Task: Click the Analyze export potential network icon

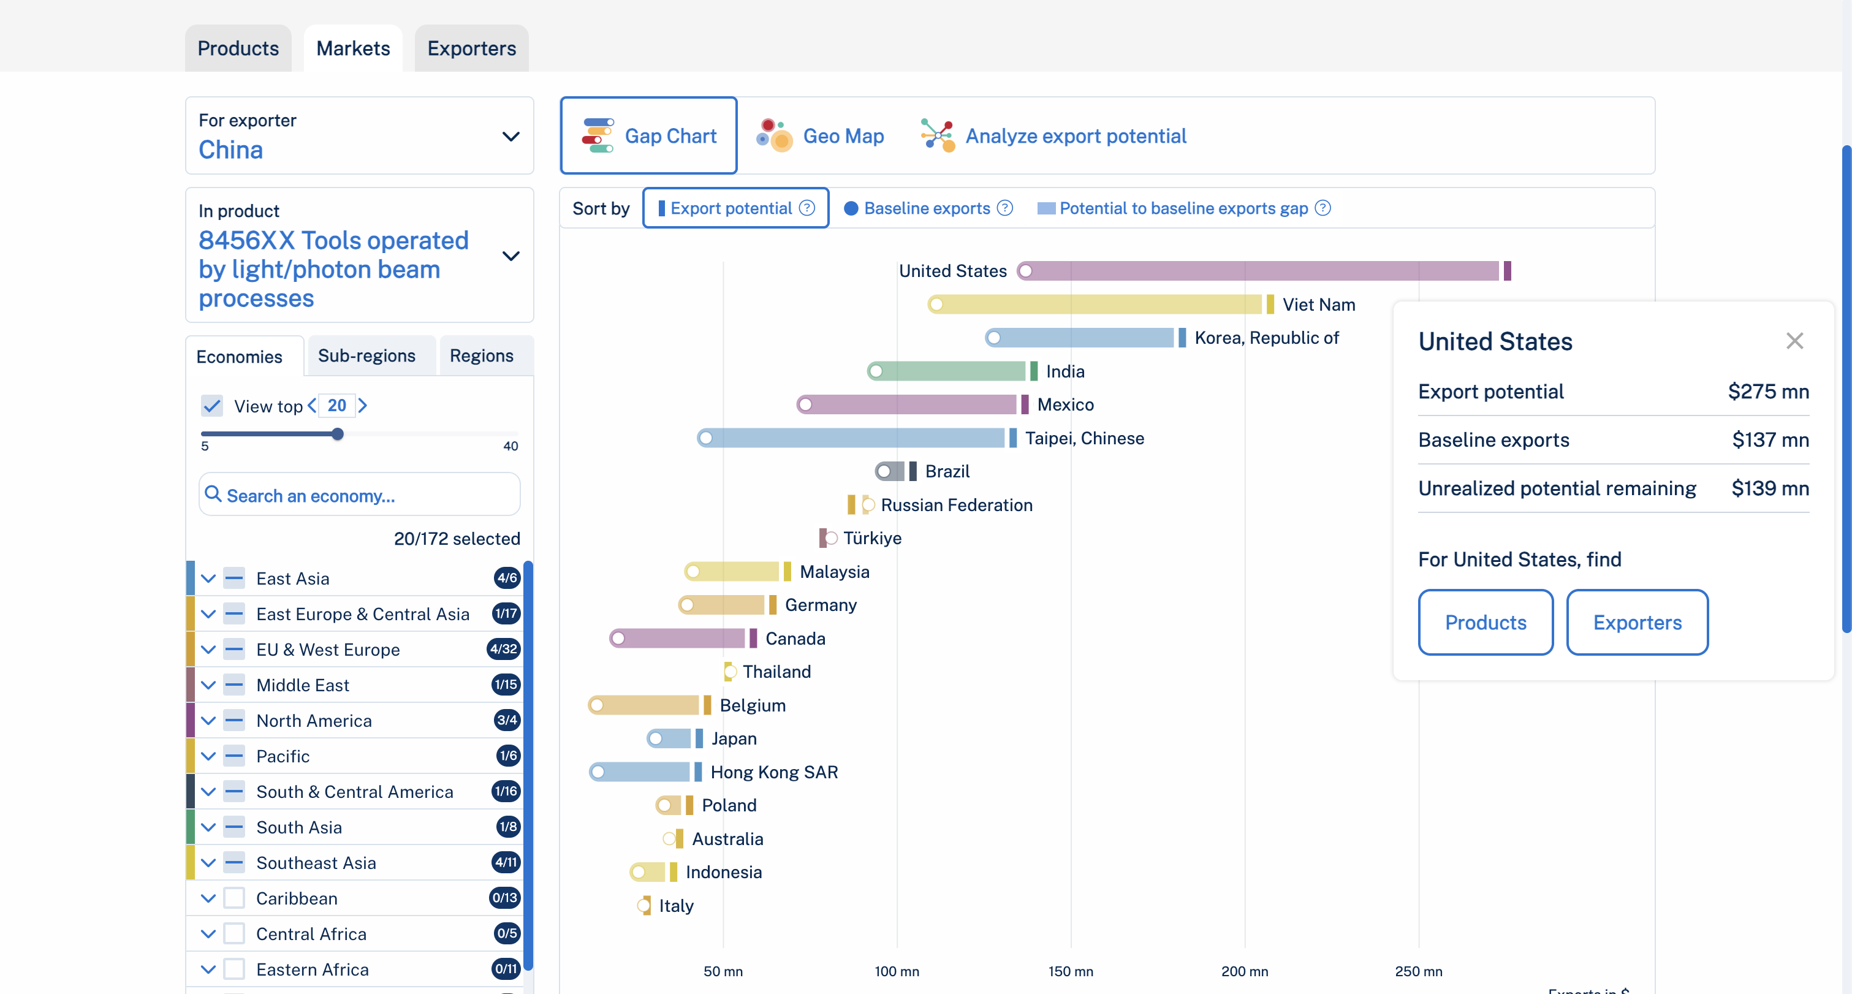Action: tap(938, 135)
